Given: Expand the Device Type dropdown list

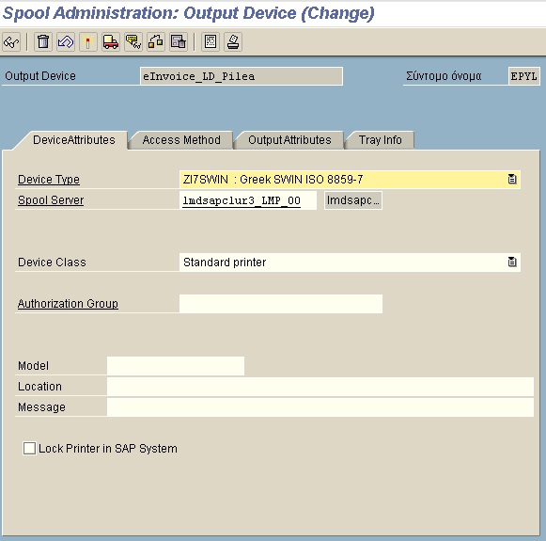Looking at the screenshot, I should [512, 179].
